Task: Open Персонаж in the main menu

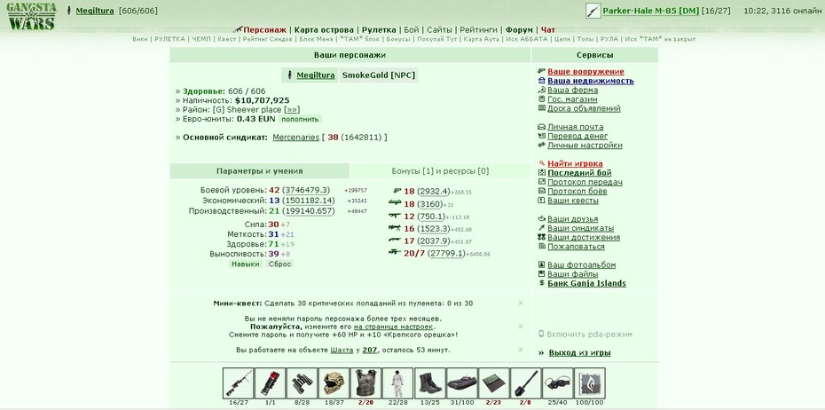Action: tap(264, 30)
